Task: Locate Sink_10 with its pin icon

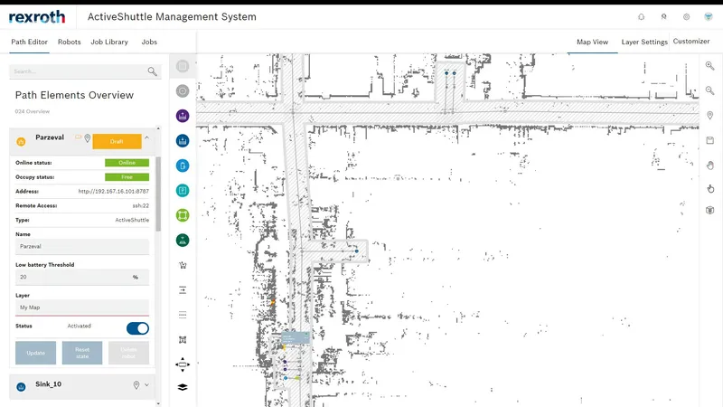Action: [x=136, y=385]
